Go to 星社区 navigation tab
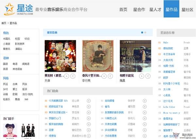196x139 pixels. pyautogui.click(x=187, y=9)
